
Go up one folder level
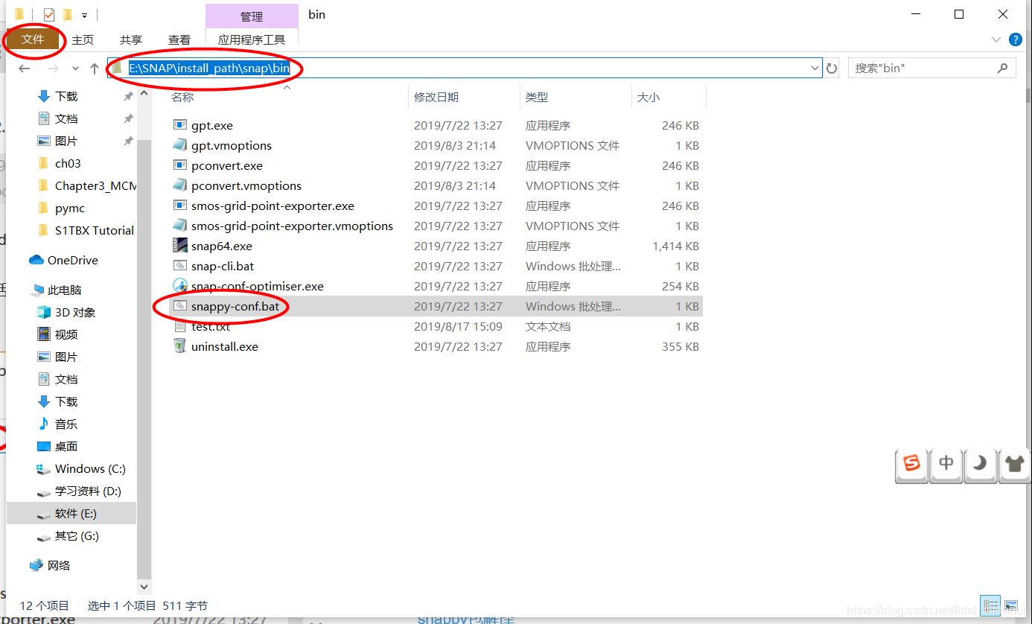(x=95, y=69)
